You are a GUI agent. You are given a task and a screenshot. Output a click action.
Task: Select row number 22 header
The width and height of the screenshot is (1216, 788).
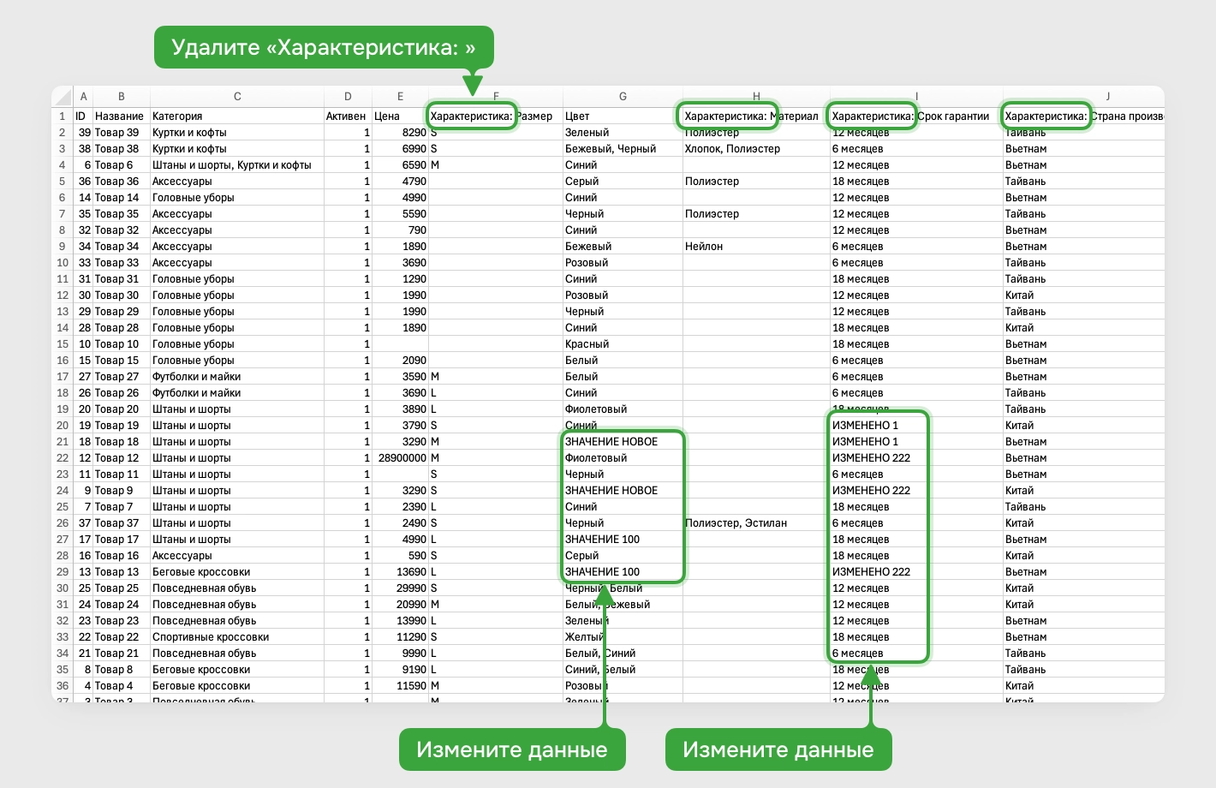[61, 457]
